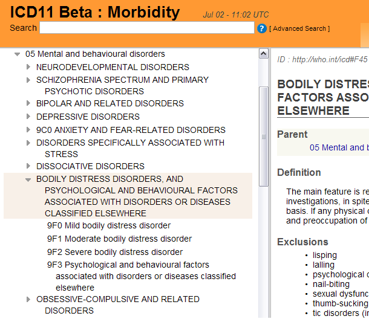Screen dimensions: 369x319
Task: Expand the Dissociative Disorders branch
Action: pos(28,166)
